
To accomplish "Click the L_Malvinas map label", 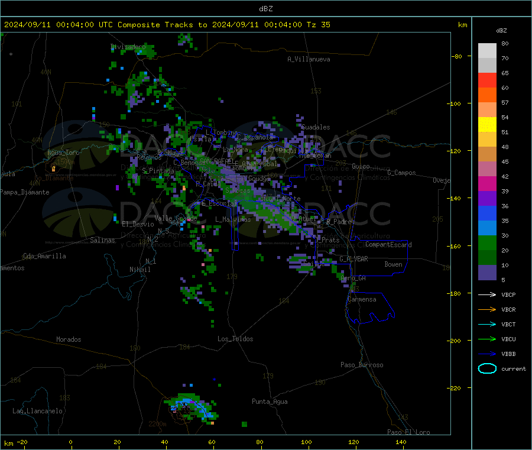I will point(233,219).
